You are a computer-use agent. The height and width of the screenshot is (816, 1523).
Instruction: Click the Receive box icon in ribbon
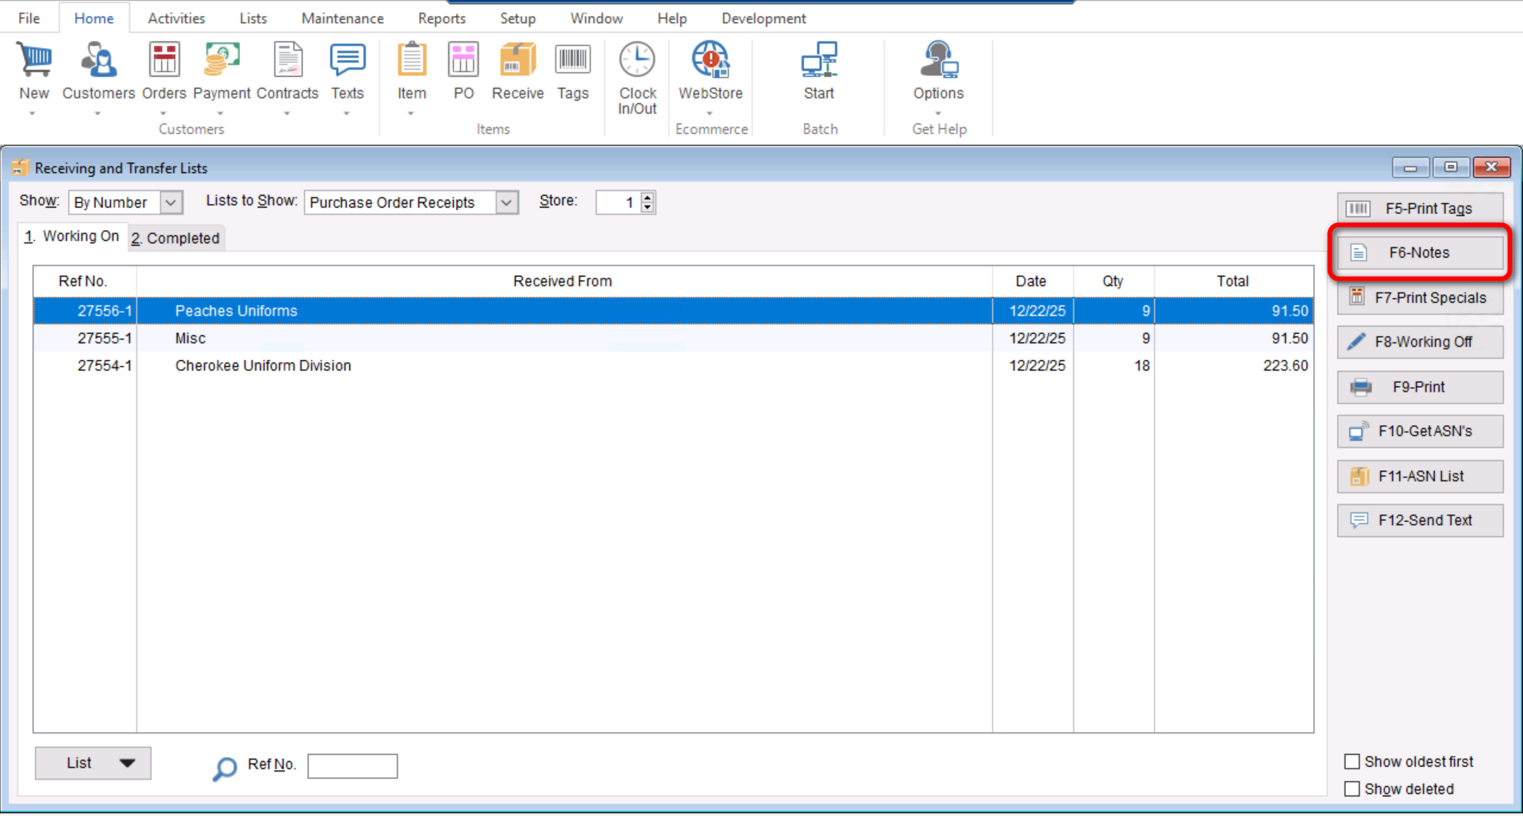click(517, 62)
